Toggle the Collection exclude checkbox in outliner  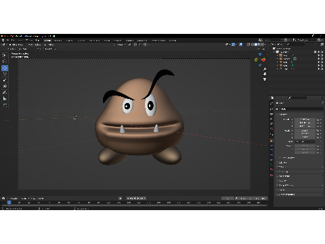[315, 52]
